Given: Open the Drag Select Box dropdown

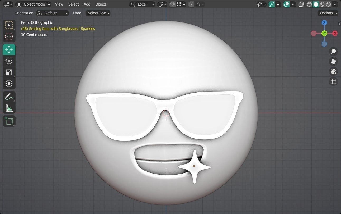Looking at the screenshot, I should pos(98,13).
